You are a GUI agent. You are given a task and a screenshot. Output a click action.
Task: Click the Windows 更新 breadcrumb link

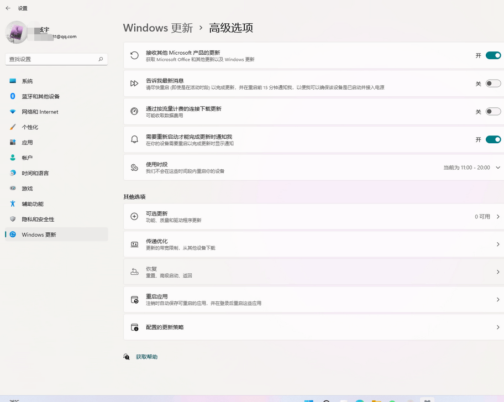pos(158,28)
